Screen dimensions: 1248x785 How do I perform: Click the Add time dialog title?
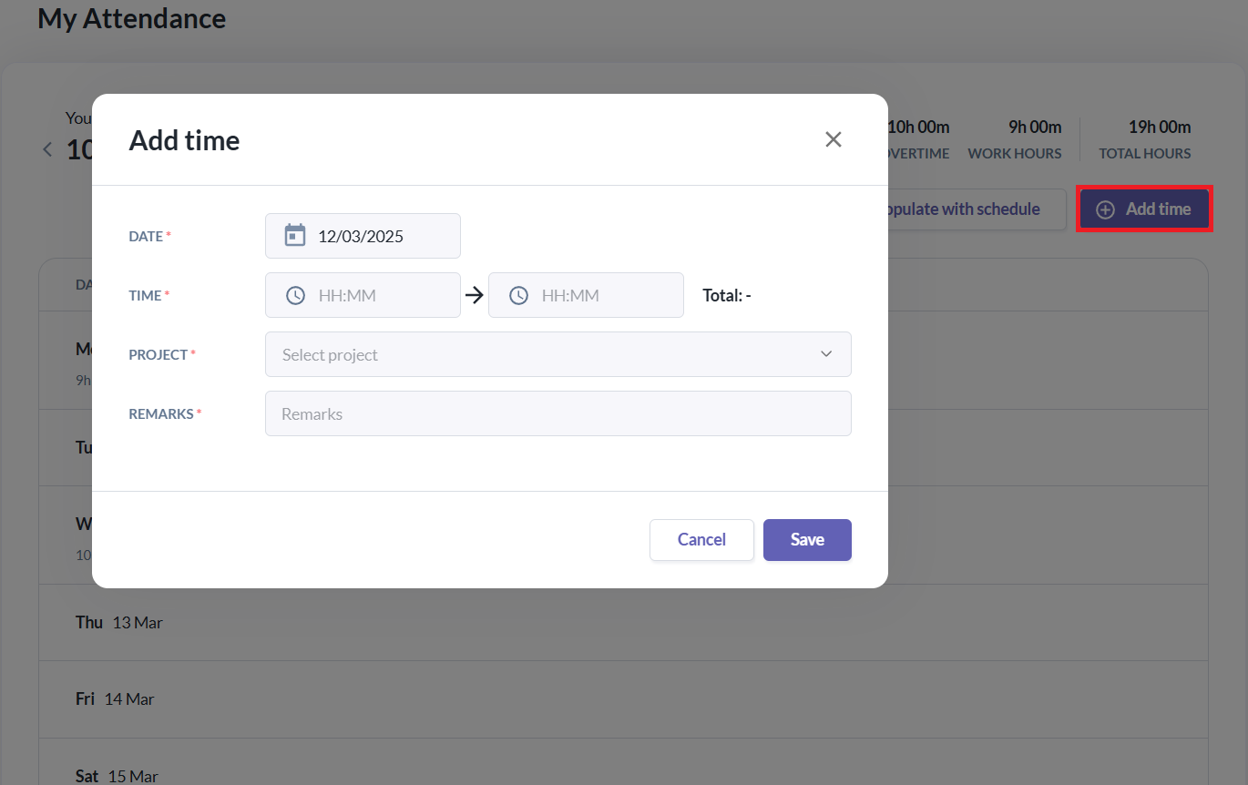coord(184,140)
